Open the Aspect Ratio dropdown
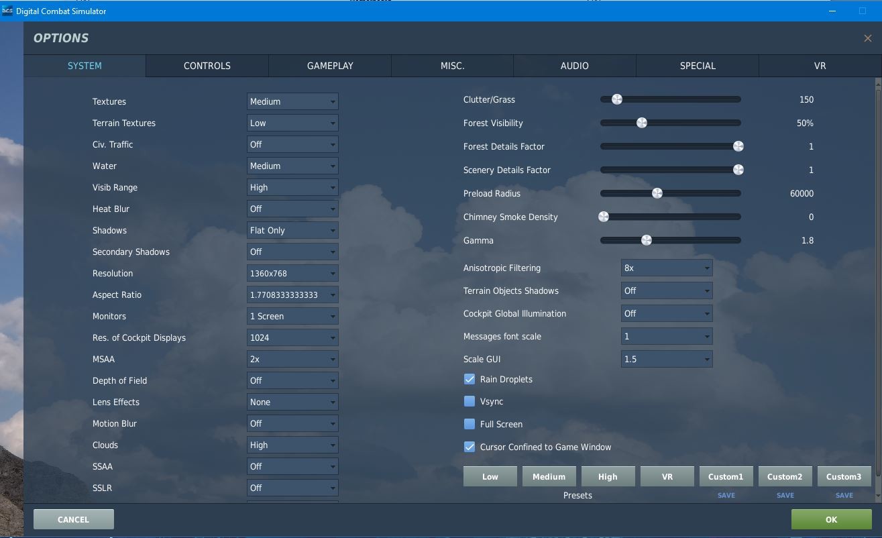The width and height of the screenshot is (882, 538). (292, 294)
